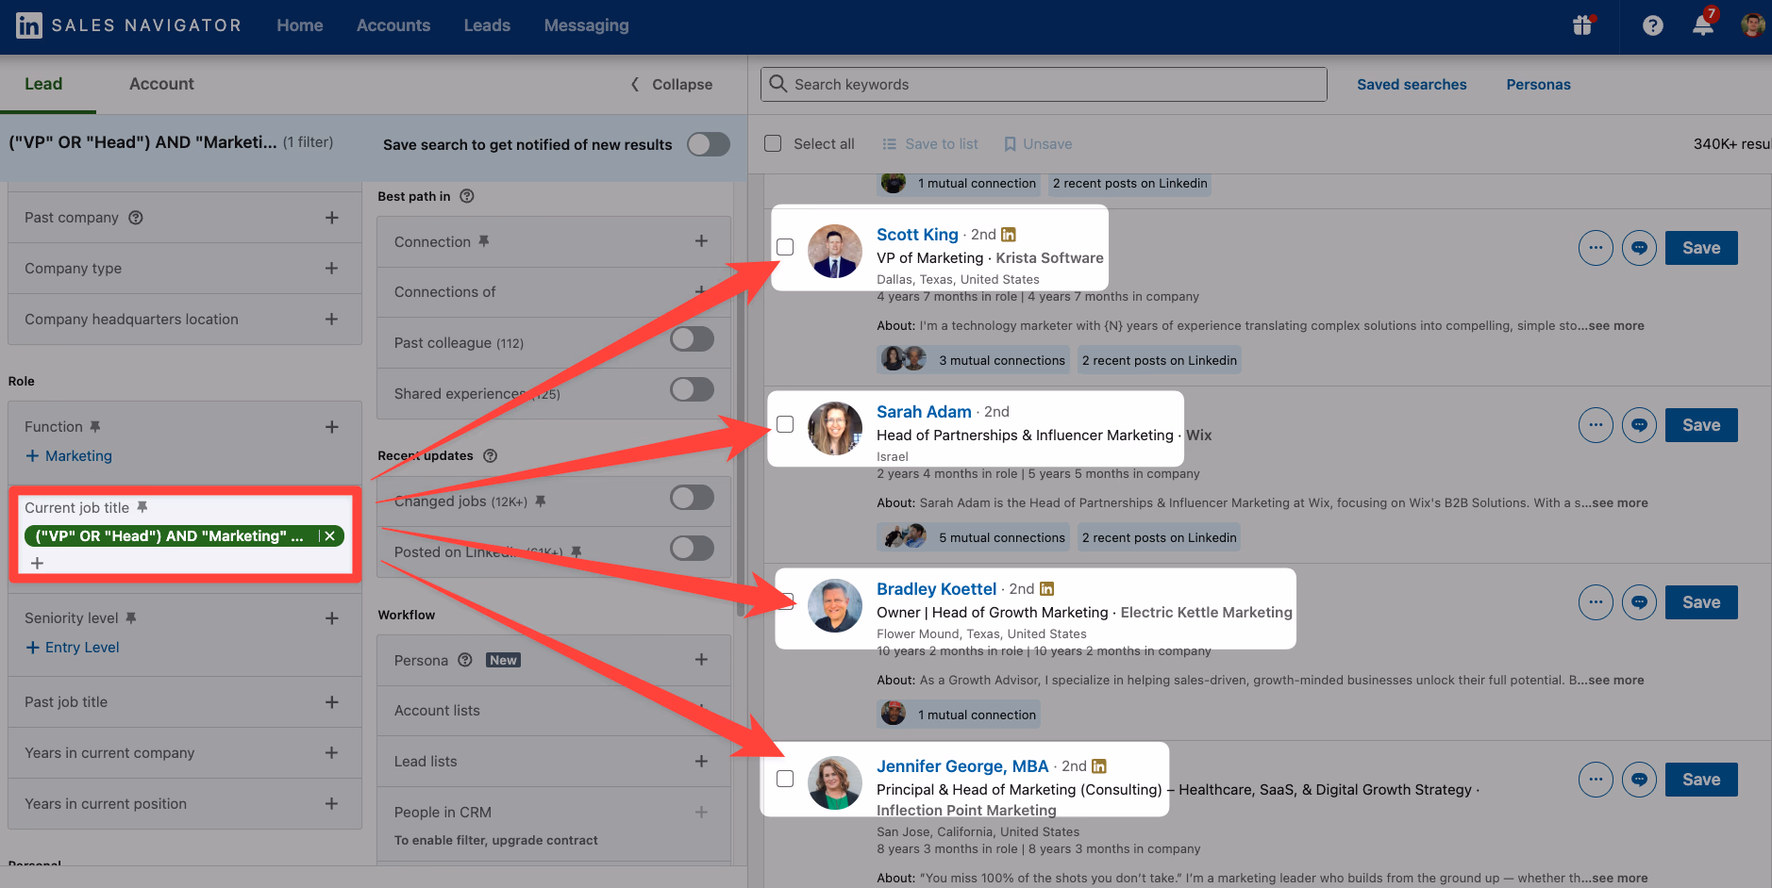Toggle save search notifications switch

coord(709,144)
